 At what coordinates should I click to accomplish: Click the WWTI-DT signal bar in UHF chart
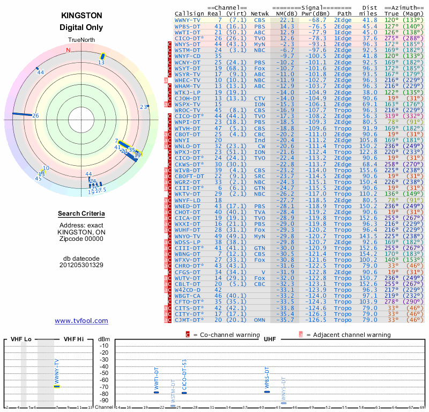point(157,392)
